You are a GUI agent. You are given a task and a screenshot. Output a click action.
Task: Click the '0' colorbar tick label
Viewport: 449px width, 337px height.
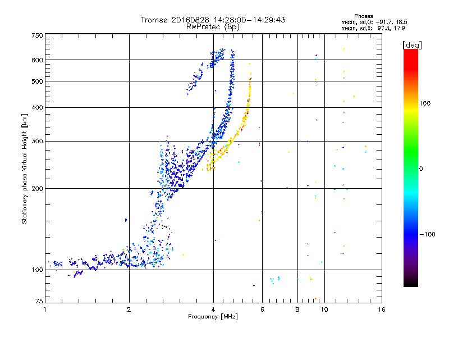[x=421, y=169]
